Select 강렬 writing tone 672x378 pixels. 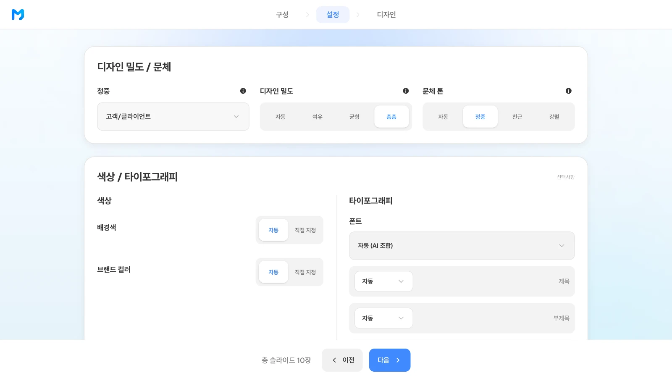pyautogui.click(x=554, y=117)
